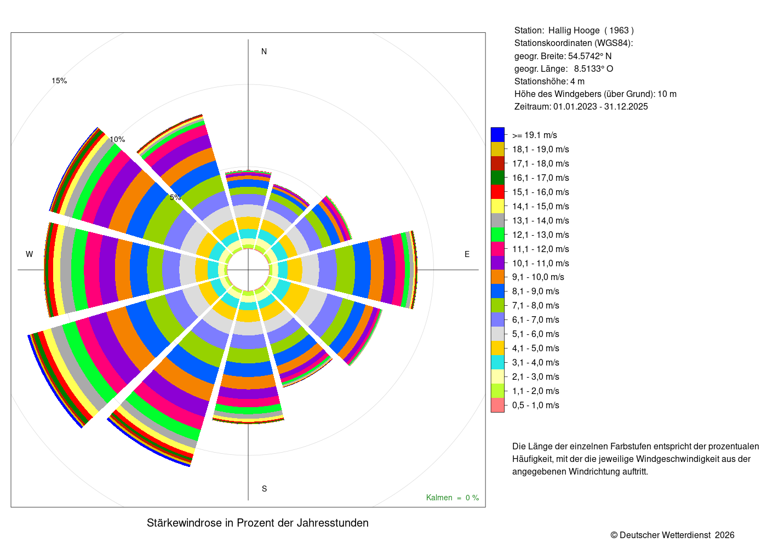Select the pink 11,1 - 12,0 m/s swatch
Image resolution: width=767 pixels, height=548 pixels.
pyautogui.click(x=497, y=249)
